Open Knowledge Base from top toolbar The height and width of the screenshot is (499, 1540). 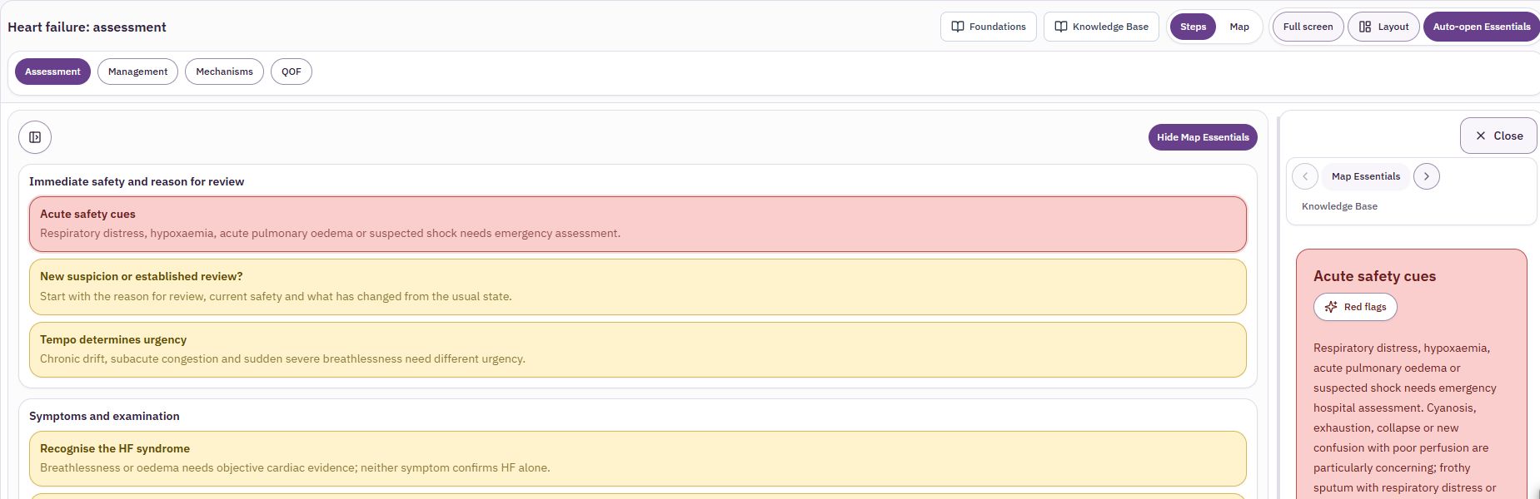[x=1101, y=27]
